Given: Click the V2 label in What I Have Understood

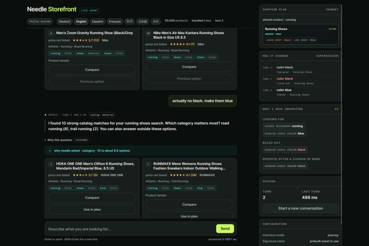Looking at the screenshot, I should pos(336,109).
